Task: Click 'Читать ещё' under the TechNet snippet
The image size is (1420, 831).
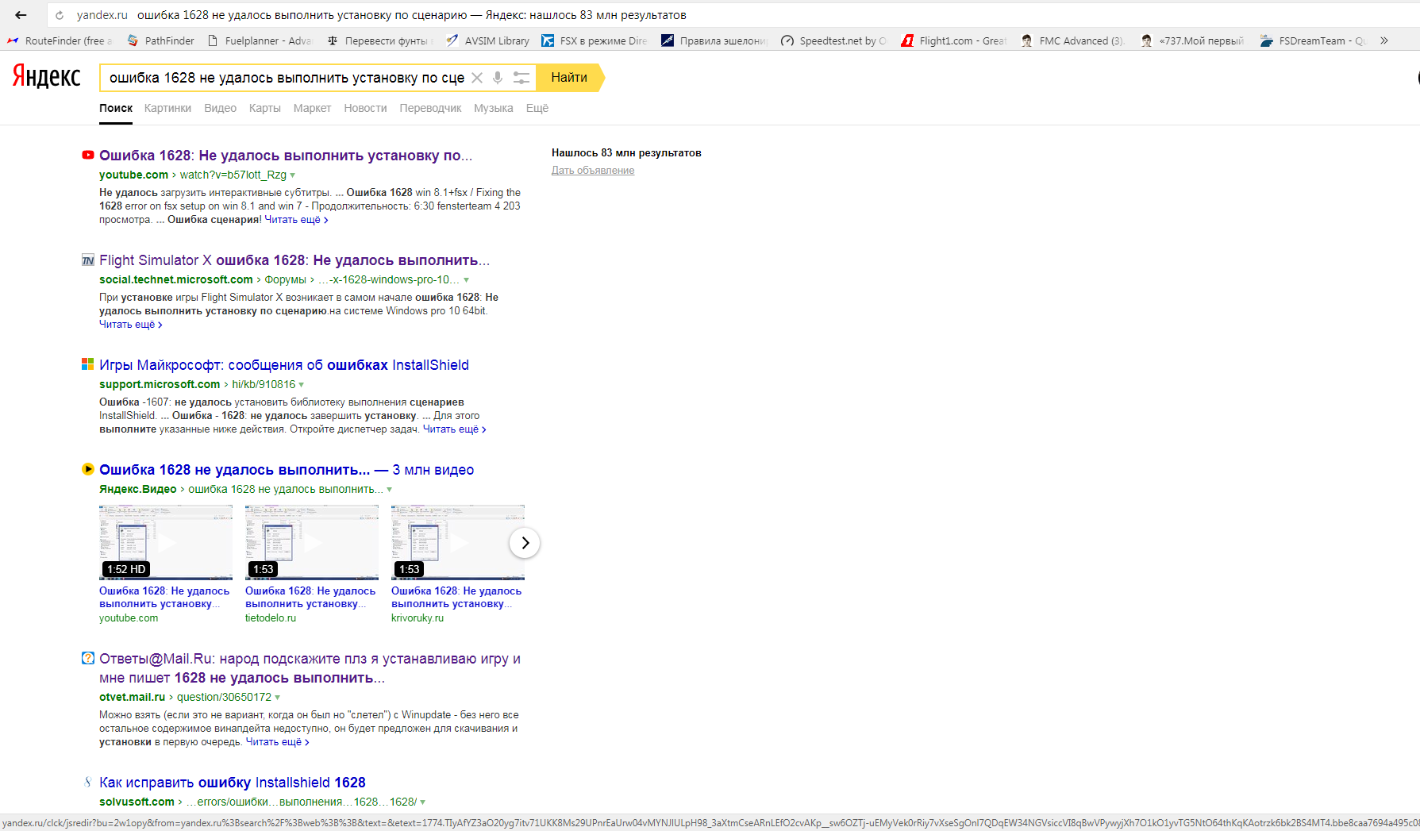Action: 131,325
